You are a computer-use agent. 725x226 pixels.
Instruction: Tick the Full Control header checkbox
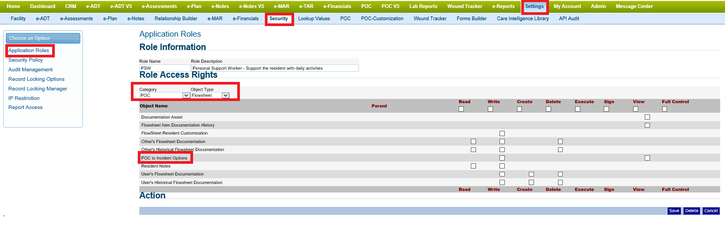(664, 109)
